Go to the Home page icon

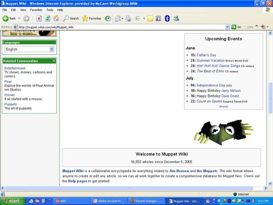(x=56, y=18)
